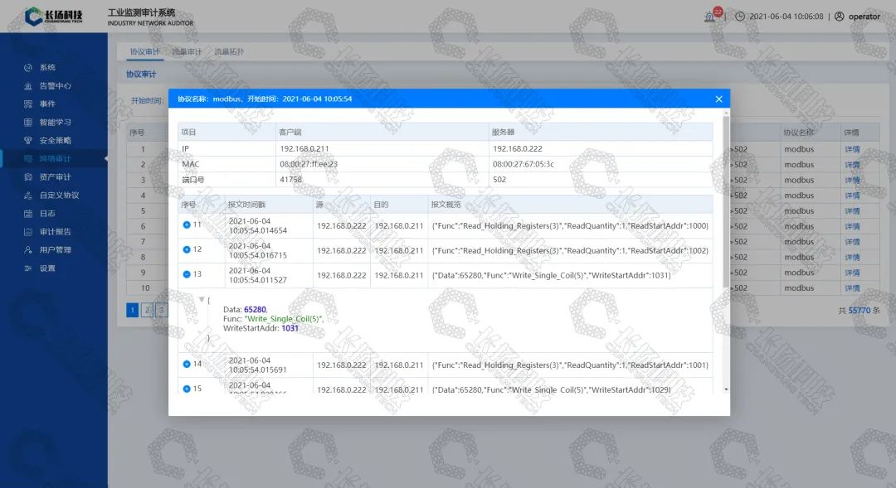Image resolution: width=896 pixels, height=488 pixels.
Task: Go to page 2 in pagination
Action: point(147,310)
